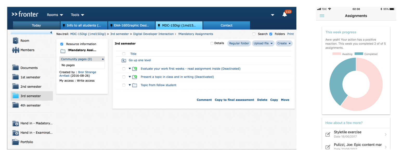The width and height of the screenshot is (403, 156).
Task: Click the Awaiting legend color swatch
Action: (337, 54)
